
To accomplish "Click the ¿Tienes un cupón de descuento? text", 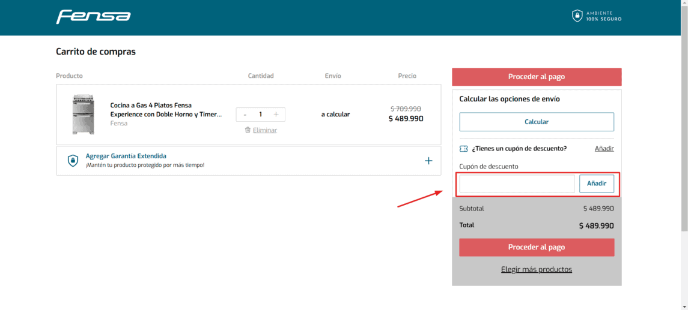I will coord(520,149).
